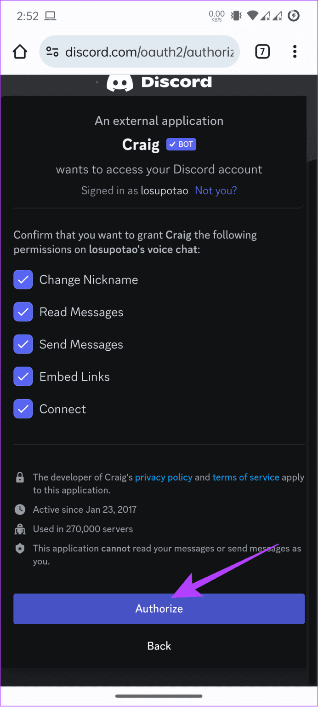Select the Home icon in Chrome

[x=20, y=52]
